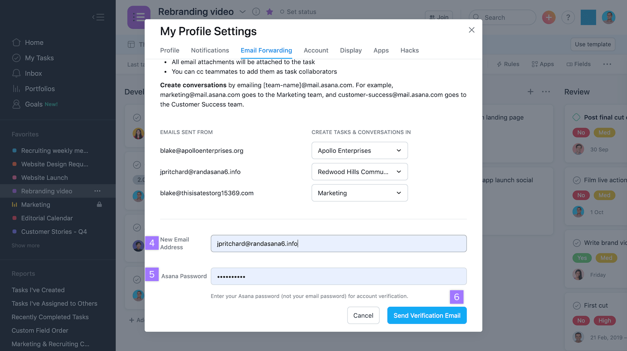The image size is (627, 351).
Task: Open the project info icon
Action: (x=256, y=12)
